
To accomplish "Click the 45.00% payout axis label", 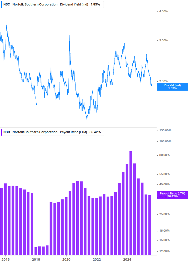I will point(164,184).
